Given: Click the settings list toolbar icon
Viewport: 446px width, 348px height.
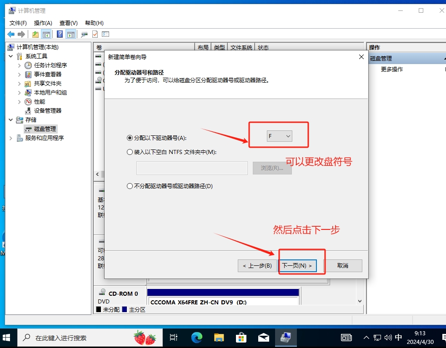Looking at the screenshot, I should pos(105,34).
